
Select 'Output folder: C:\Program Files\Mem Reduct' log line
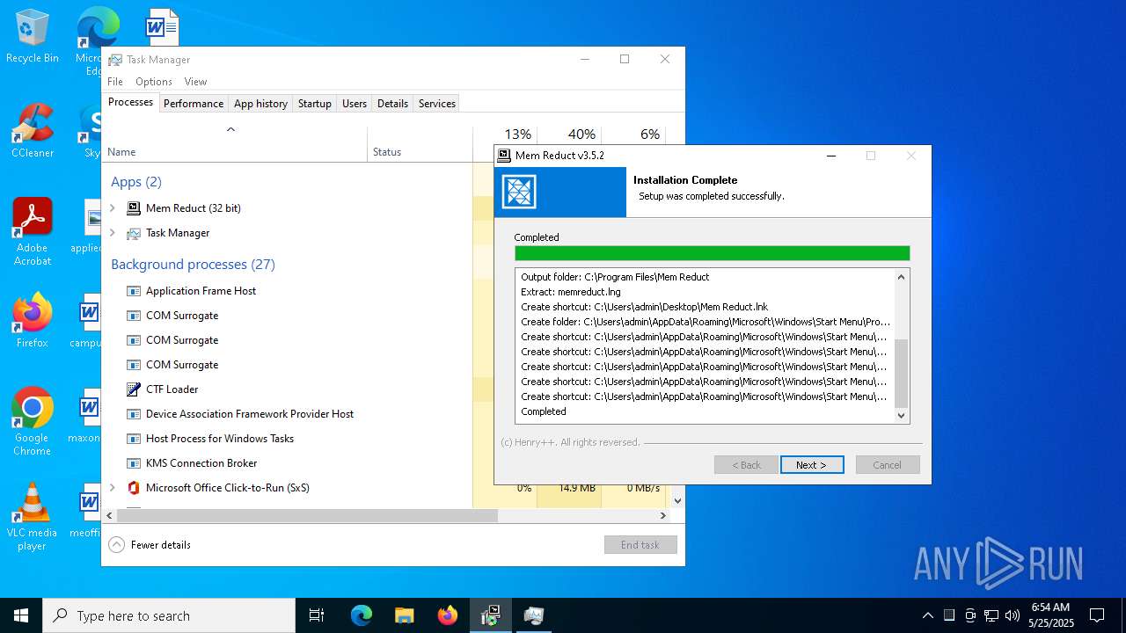click(x=615, y=277)
